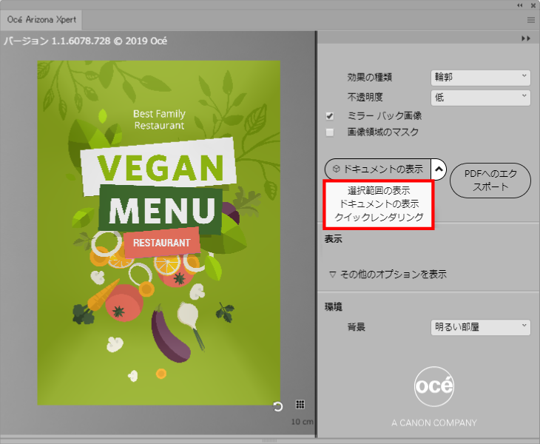Open the 効果の種類 dropdown showing 輪郭
The image size is (540, 444).
click(480, 78)
